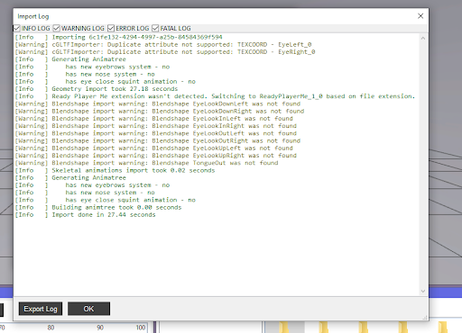
Task: Click the 'Ready Player Me extension' info line
Action: tap(215, 96)
